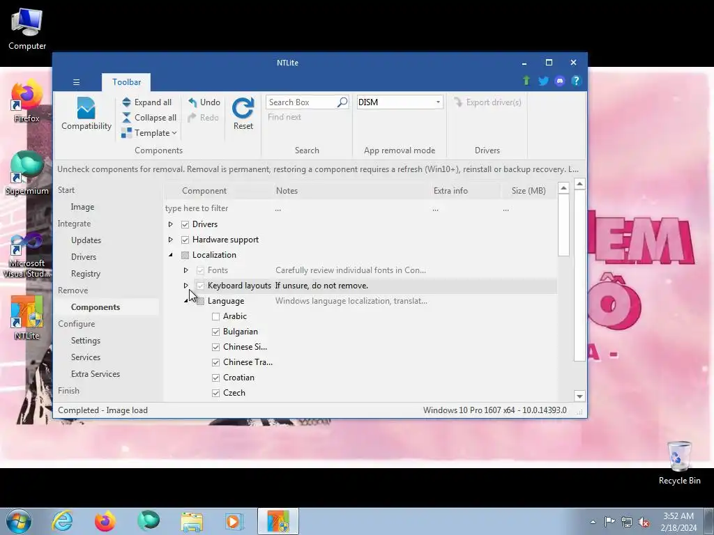
Task: Click the green update arrow icon
Action: click(526, 81)
